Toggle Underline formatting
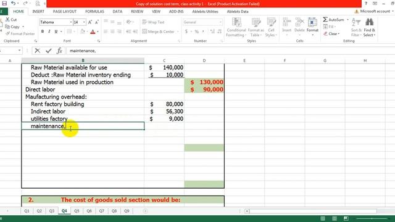This screenshot has height=222, width=395. pyautogui.click(x=56, y=31)
